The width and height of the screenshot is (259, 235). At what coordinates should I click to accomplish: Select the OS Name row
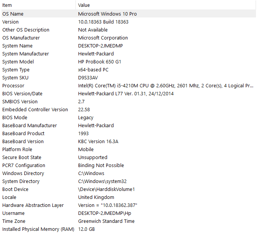pyautogui.click(x=13, y=14)
